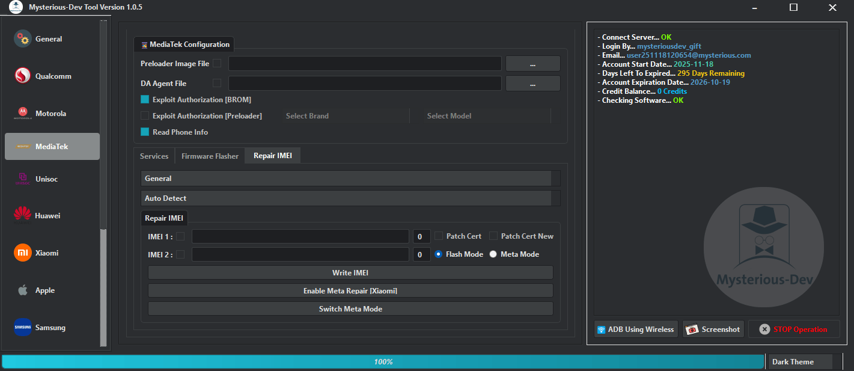Screen dimensions: 854x371
Task: Expand the Auto Detect section
Action: [350, 198]
